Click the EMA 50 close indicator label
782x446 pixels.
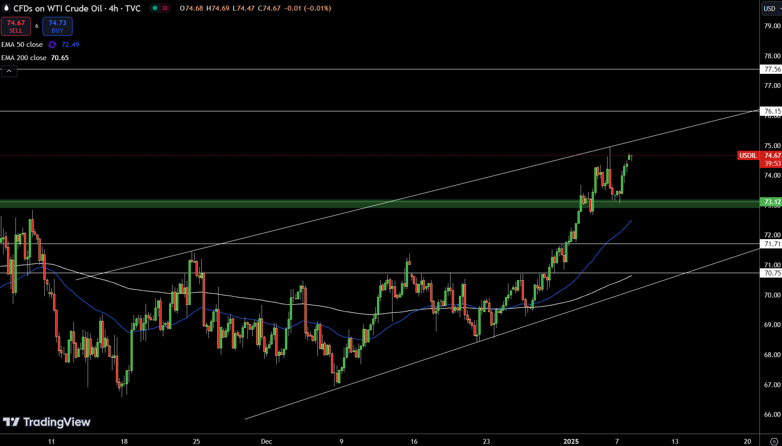pyautogui.click(x=22, y=45)
